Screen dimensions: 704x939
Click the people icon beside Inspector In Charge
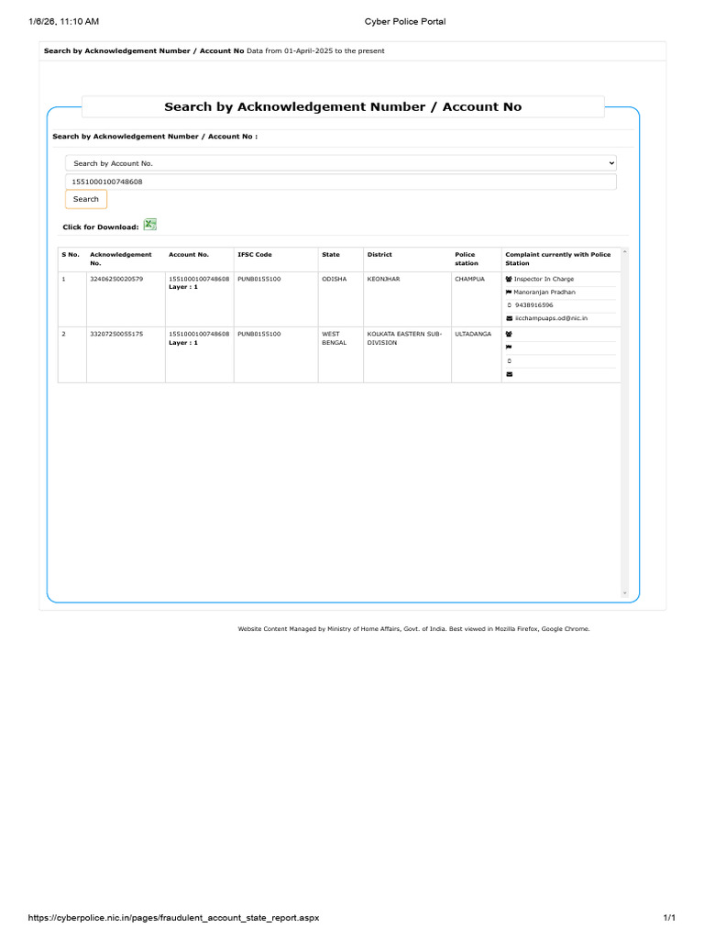click(509, 279)
